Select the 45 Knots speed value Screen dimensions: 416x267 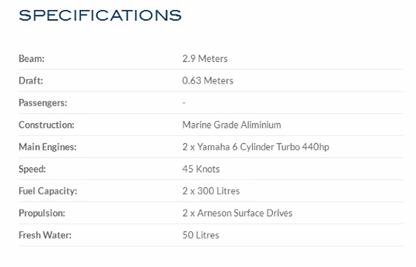201,169
